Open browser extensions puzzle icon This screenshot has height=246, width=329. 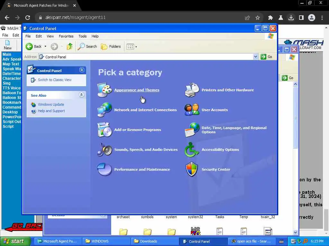pyautogui.click(x=270, y=18)
